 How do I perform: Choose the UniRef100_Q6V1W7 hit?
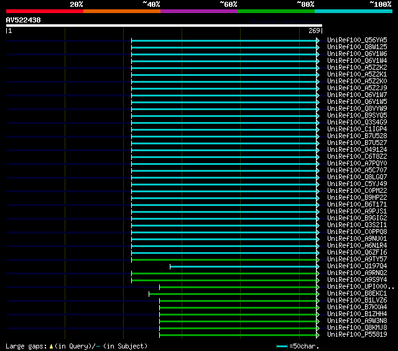pyautogui.click(x=357, y=95)
